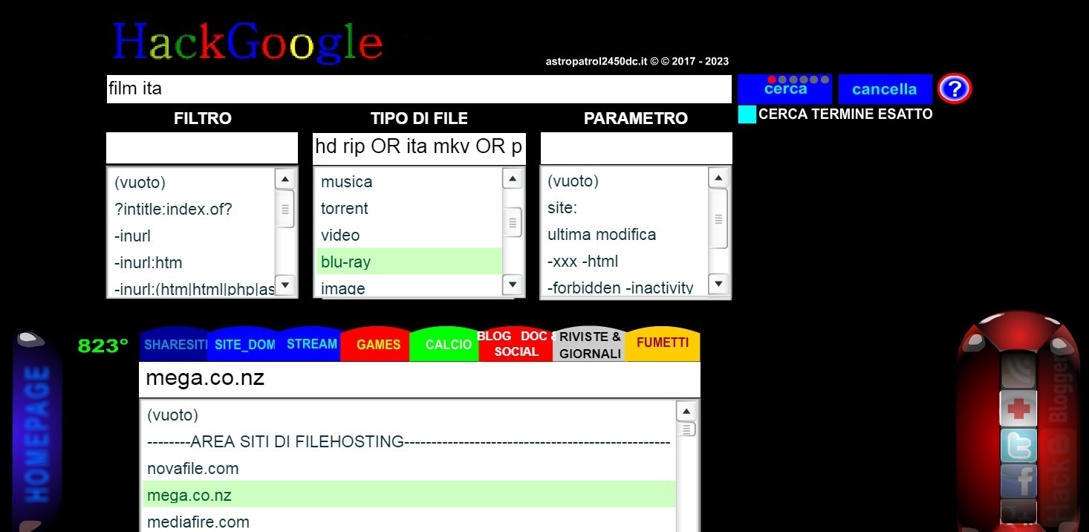1089x532 pixels.
Task: Click TIPO DI FILE list scroll-down arrow
Action: click(513, 284)
